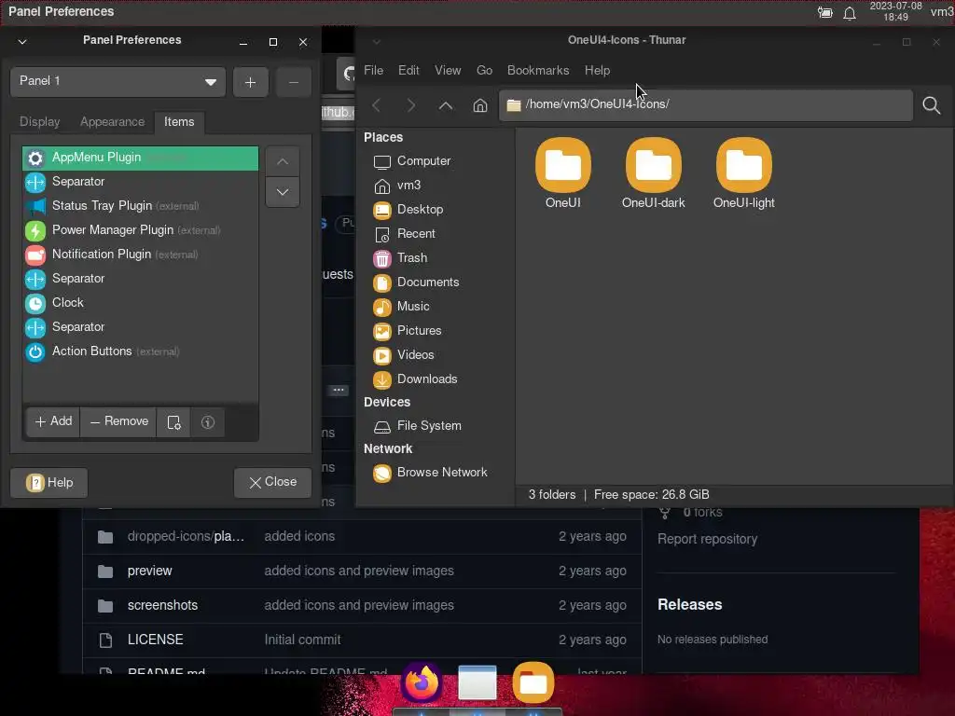Switch to the Items tab

click(179, 122)
